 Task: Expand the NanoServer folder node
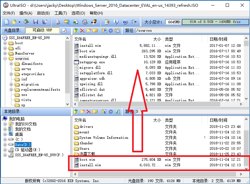pyautogui.click(x=5, y=53)
